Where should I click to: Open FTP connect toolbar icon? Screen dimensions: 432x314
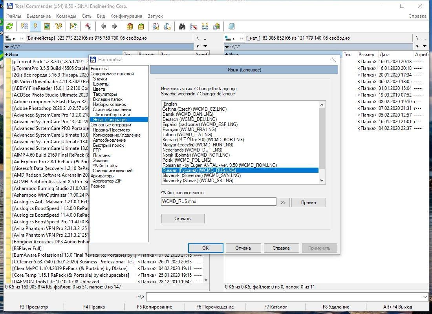156,26
